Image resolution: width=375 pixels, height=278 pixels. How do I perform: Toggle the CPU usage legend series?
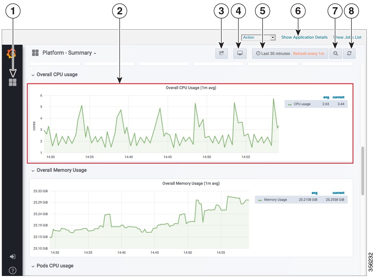tap(302, 104)
